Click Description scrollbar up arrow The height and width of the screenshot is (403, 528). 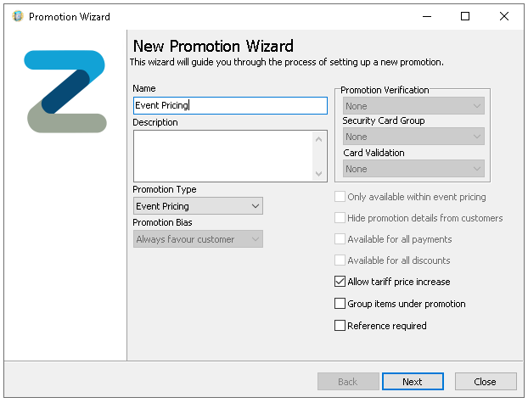click(x=319, y=138)
